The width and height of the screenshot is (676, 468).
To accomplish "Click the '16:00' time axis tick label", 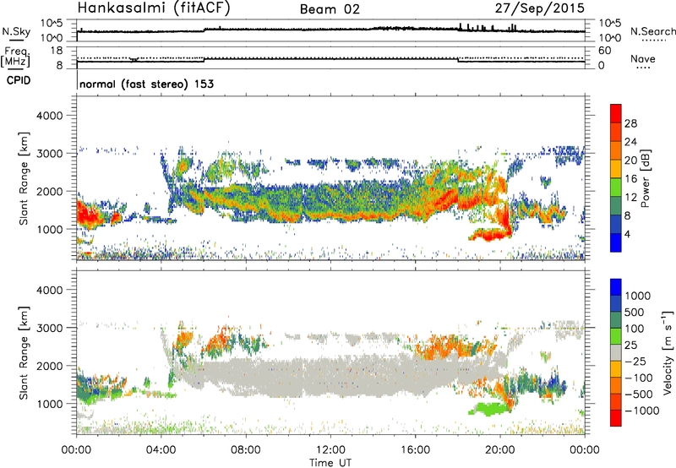I will (415, 450).
